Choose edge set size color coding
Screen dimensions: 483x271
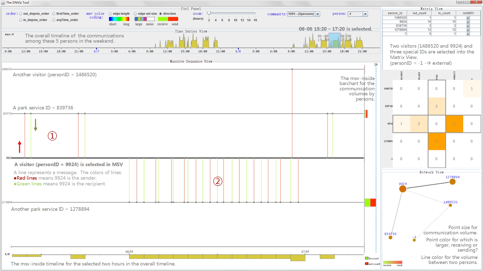[135, 14]
